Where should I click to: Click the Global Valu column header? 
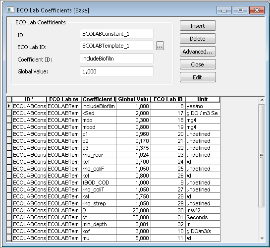tap(133, 99)
